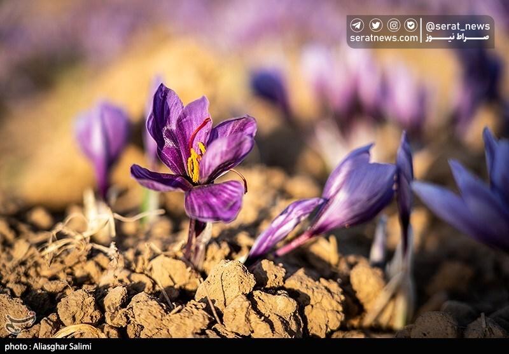Click the empty black caption bar at bottom right
Image resolution: width=509 pixels, height=354 pixels.
382,347
